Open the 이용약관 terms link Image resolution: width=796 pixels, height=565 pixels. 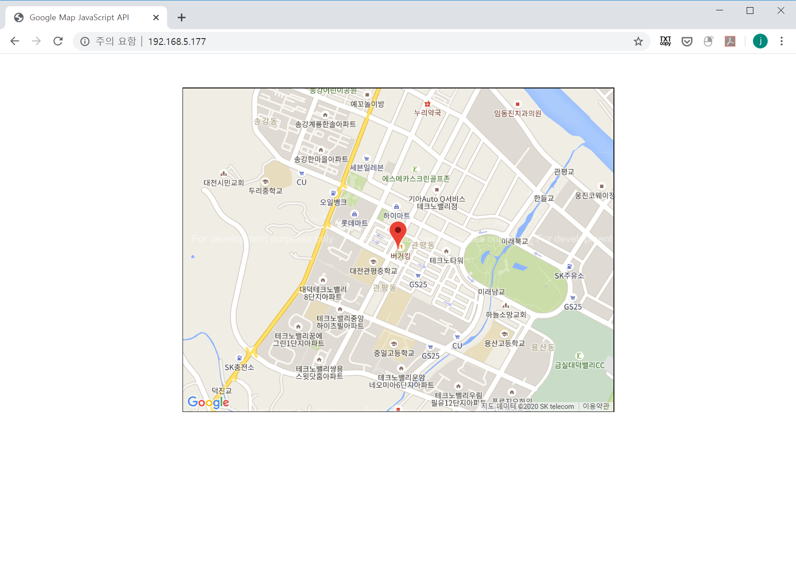(596, 406)
